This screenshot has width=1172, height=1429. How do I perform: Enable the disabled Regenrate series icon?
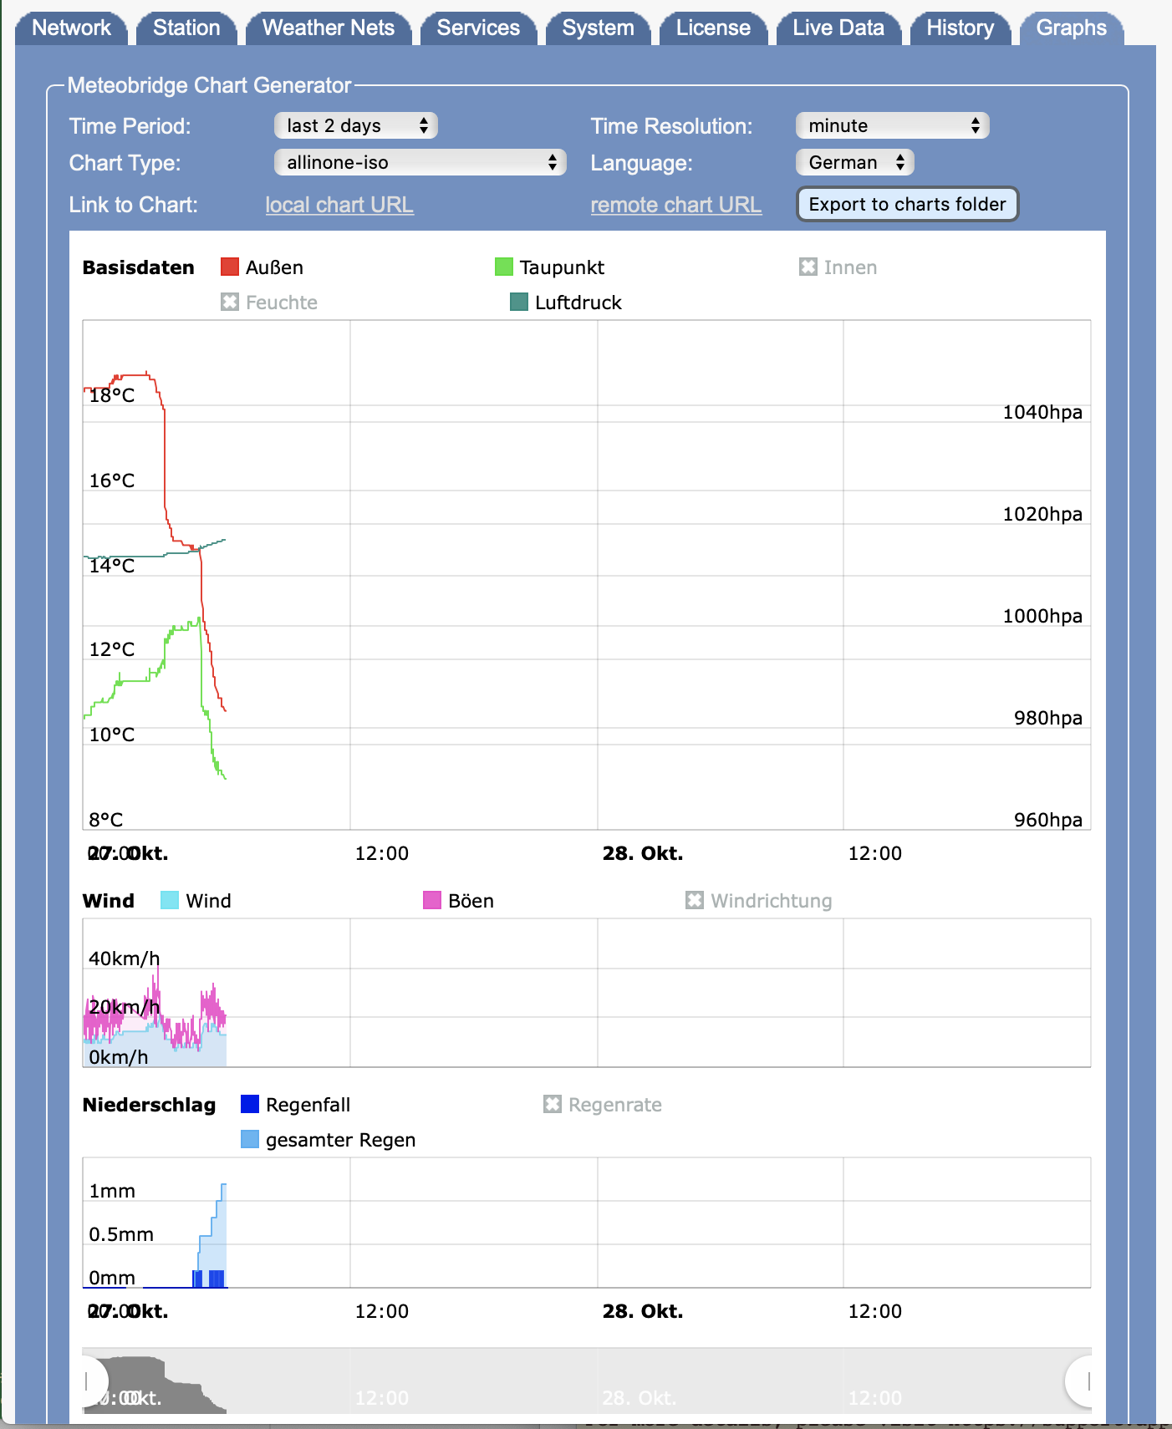tap(553, 1105)
